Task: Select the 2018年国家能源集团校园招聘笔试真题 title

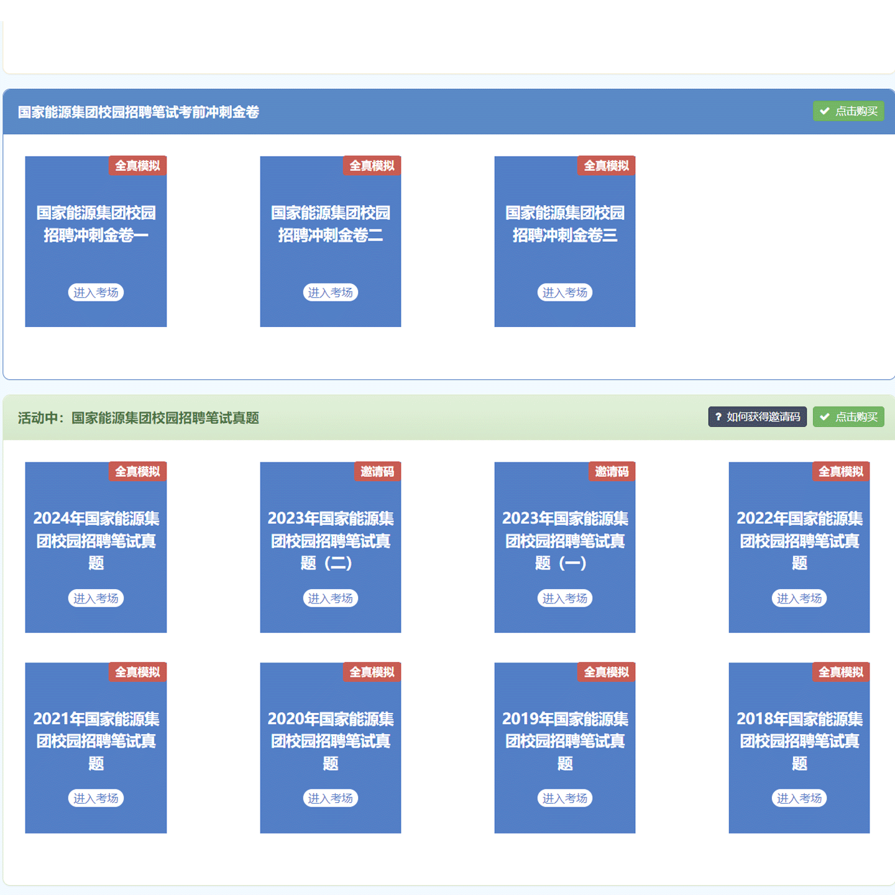Action: click(799, 741)
